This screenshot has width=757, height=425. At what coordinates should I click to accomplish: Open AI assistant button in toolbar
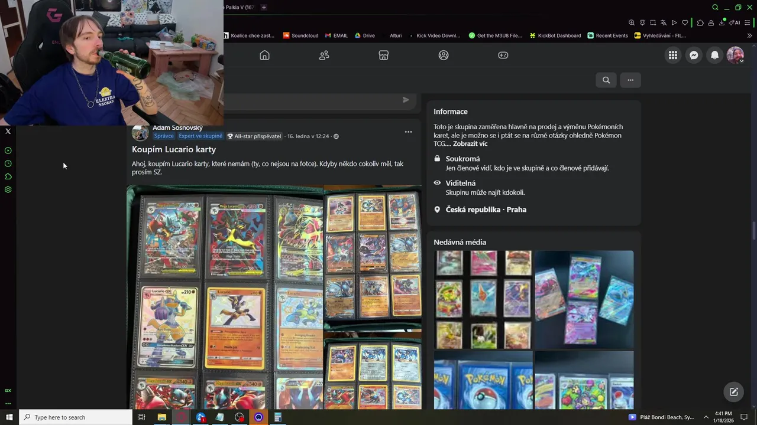pos(735,22)
